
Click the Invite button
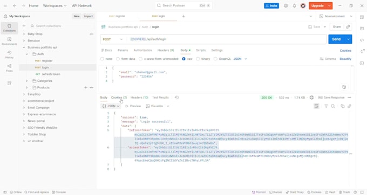click(x=271, y=5)
